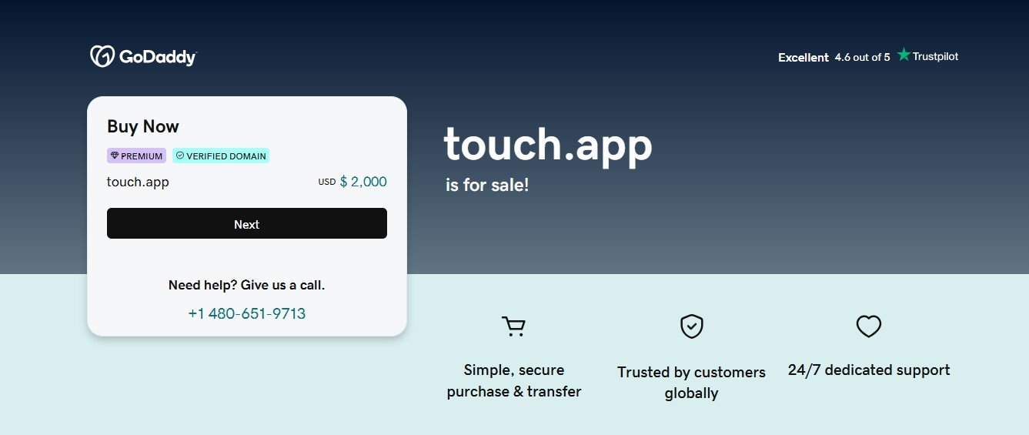This screenshot has width=1029, height=435.
Task: Click 'Simple, secure purchase & transfer' text
Action: (x=513, y=380)
